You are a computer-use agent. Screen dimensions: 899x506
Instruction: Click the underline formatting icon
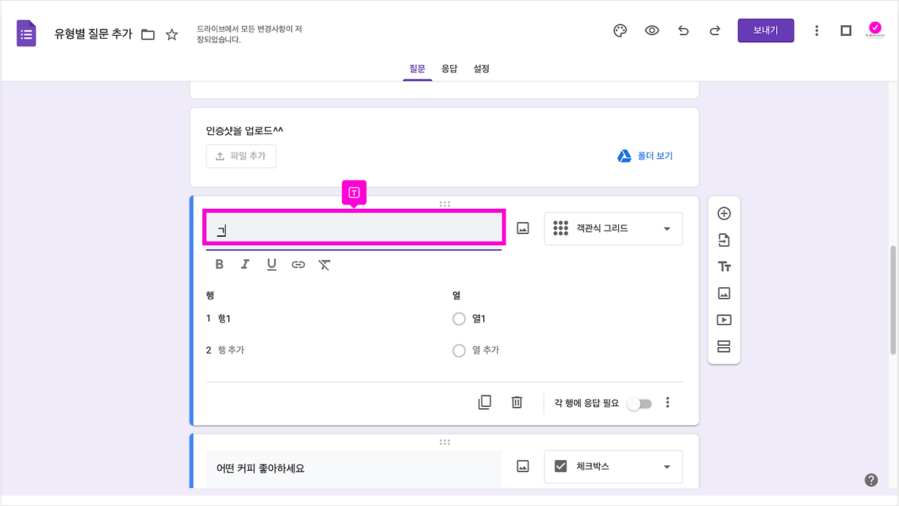271,264
